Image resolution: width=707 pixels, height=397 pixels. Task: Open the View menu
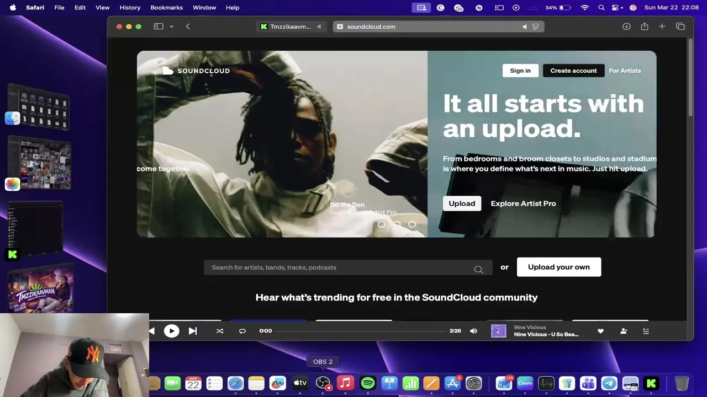pyautogui.click(x=103, y=8)
